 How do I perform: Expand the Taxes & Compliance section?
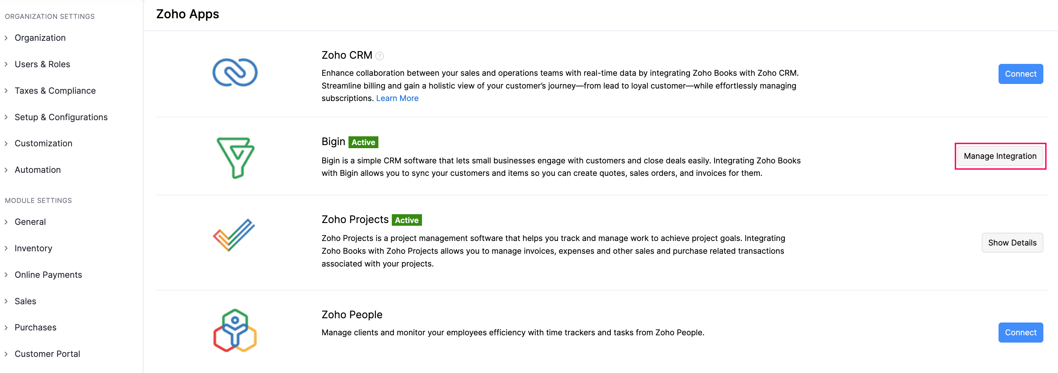coord(55,91)
